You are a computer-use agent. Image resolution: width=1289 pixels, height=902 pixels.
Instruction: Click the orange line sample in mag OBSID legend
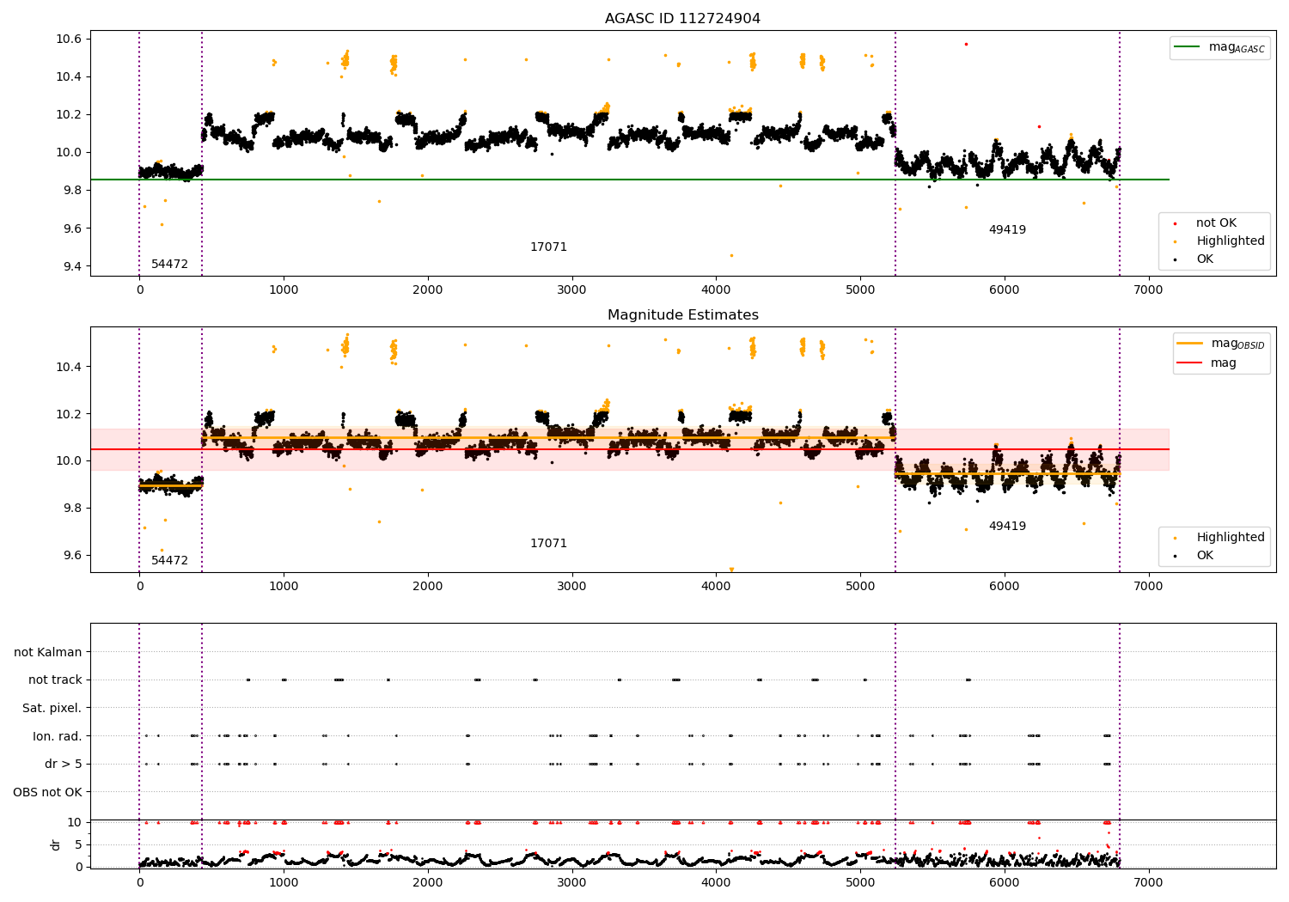(x=1190, y=344)
